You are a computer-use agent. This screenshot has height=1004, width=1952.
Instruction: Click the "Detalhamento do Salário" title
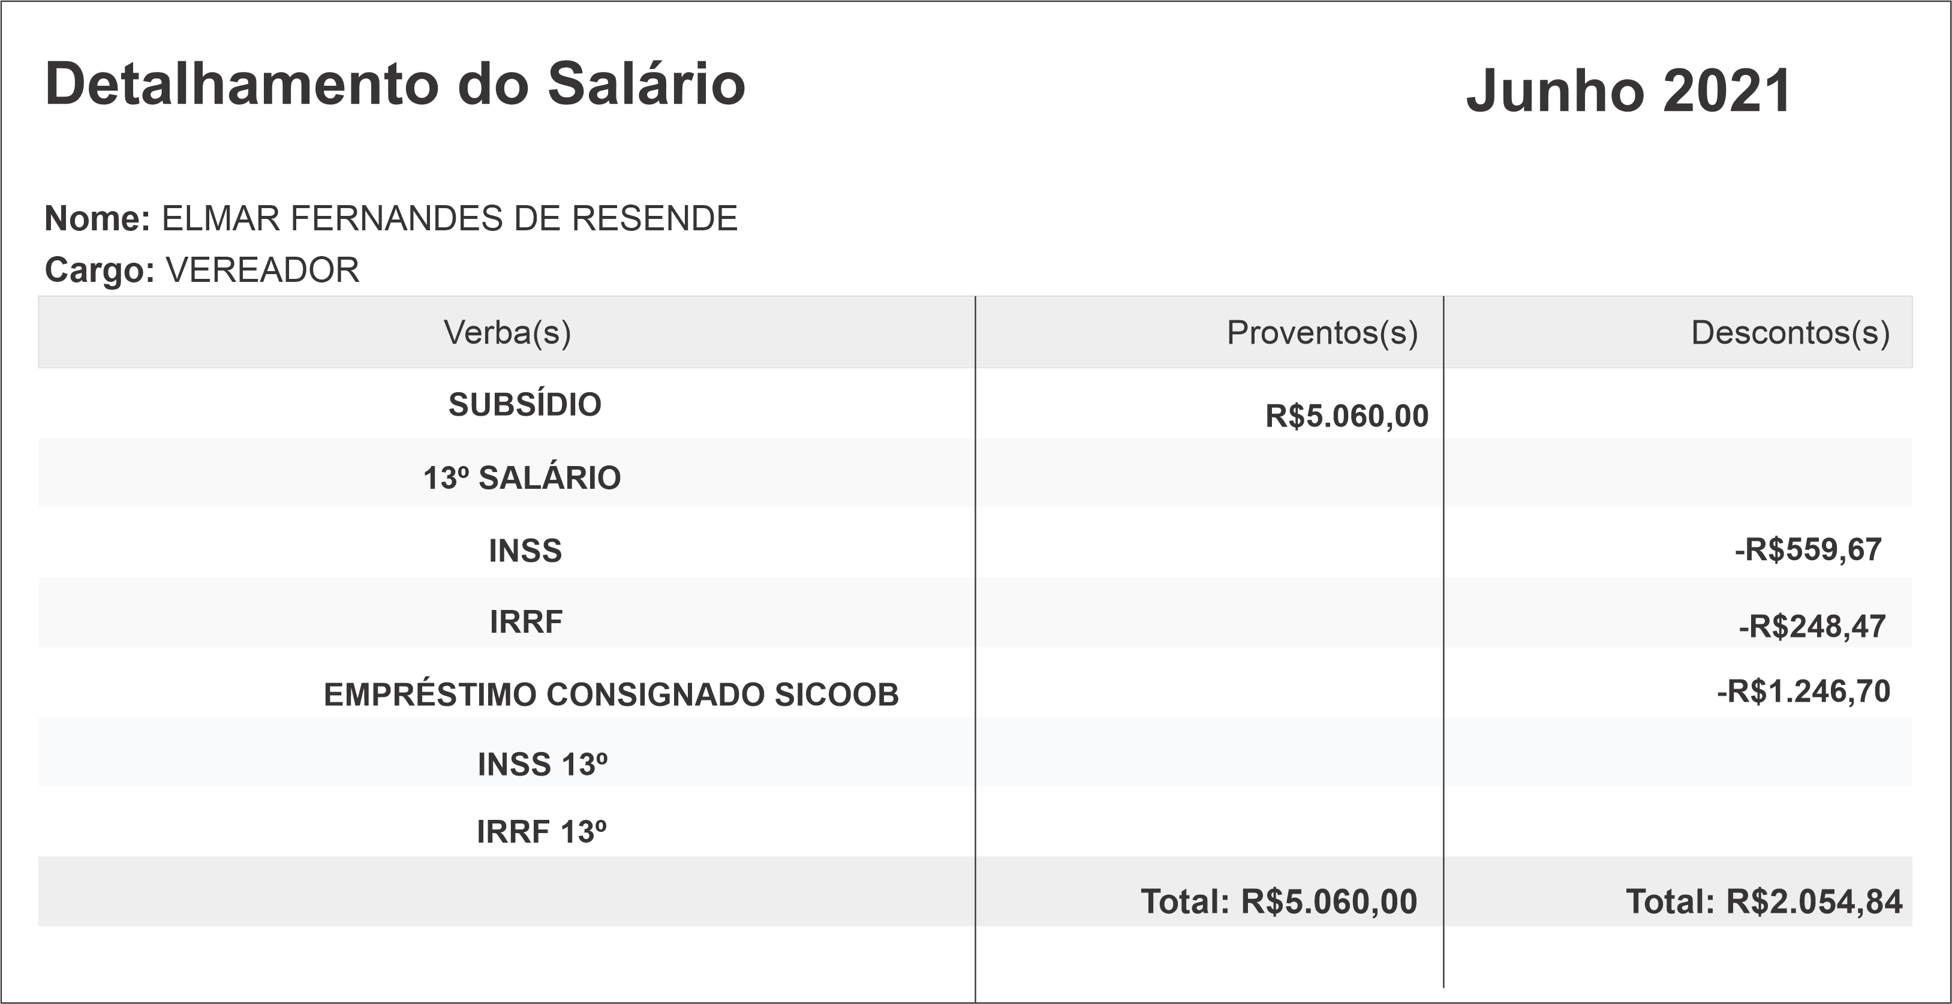pos(395,84)
